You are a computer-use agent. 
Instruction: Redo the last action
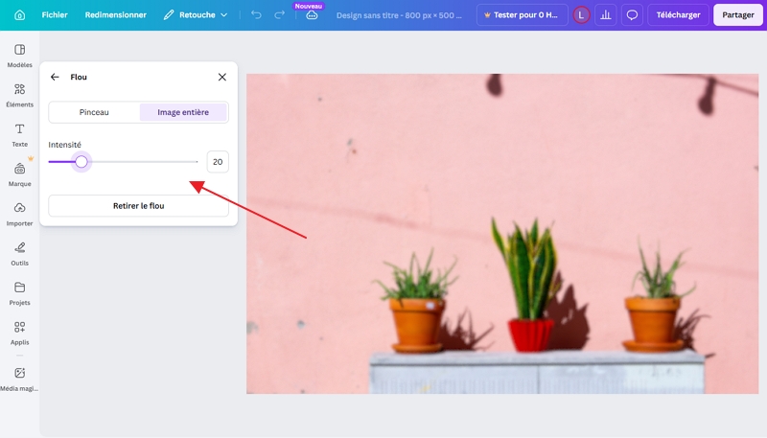pos(279,15)
